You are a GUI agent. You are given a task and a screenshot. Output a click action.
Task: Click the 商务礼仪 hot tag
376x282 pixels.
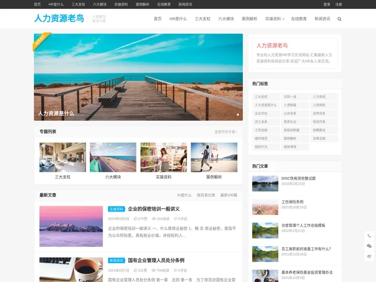coord(295,122)
